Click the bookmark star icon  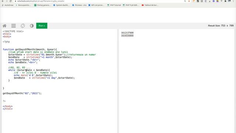pos(189,1)
